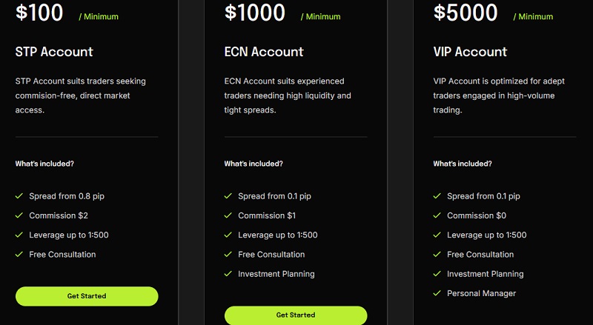This screenshot has width=593, height=325.
Task: Click the $5000 minimum price text
Action: [465, 13]
